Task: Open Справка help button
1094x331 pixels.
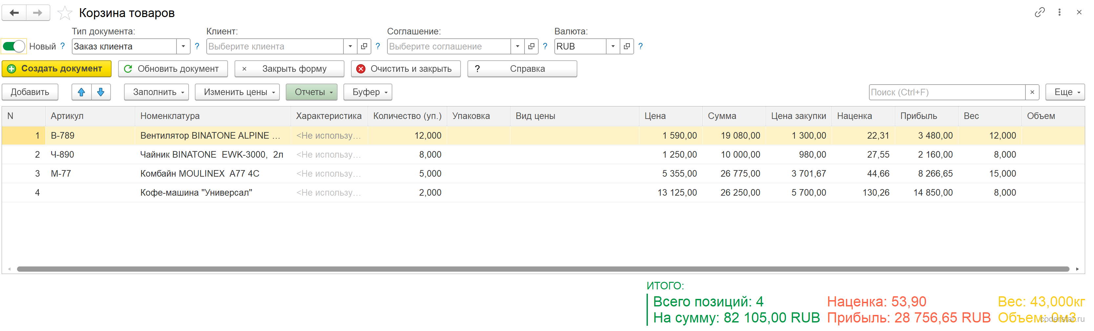Action: [522, 69]
